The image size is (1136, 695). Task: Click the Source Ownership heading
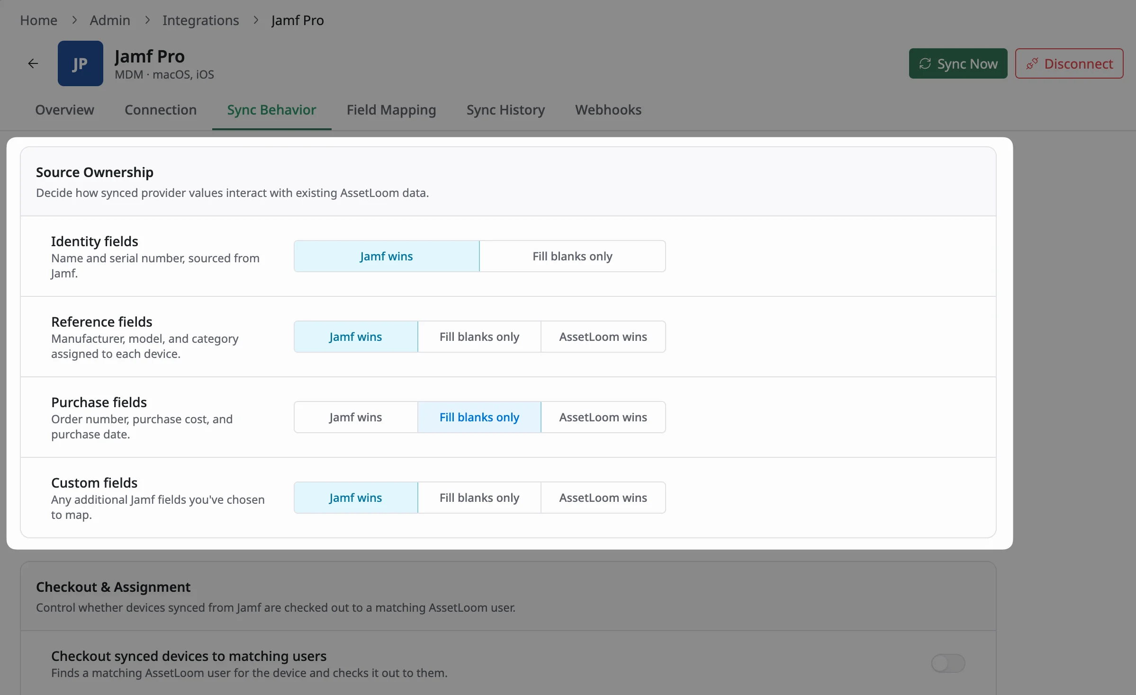(95, 172)
